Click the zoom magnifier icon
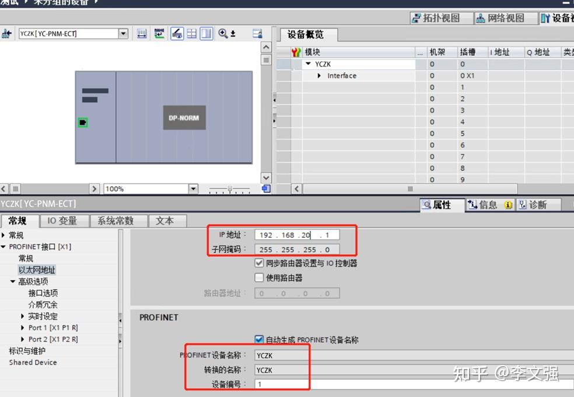The width and height of the screenshot is (574, 397). [x=223, y=34]
